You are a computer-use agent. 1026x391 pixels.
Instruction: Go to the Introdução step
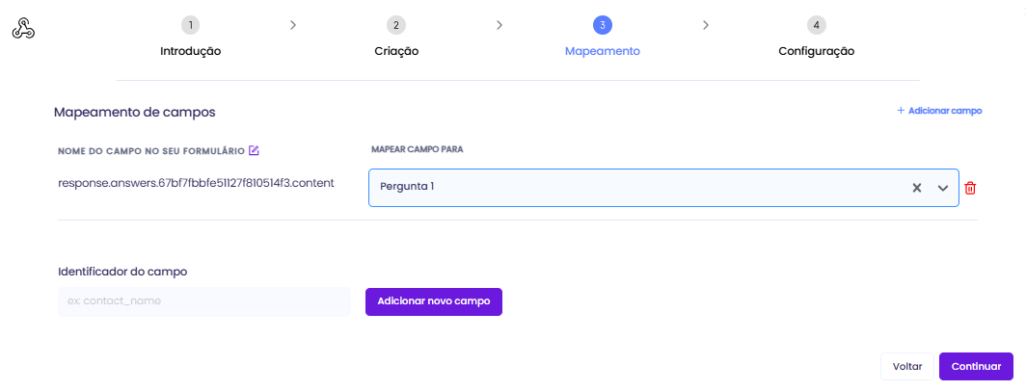[x=191, y=51]
